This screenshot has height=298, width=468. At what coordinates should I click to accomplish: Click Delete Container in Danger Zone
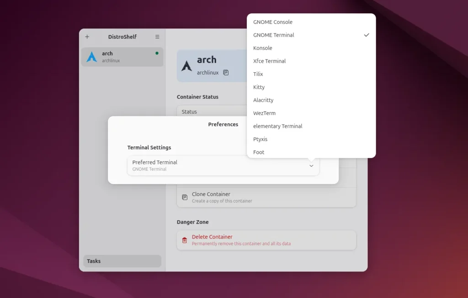266,240
